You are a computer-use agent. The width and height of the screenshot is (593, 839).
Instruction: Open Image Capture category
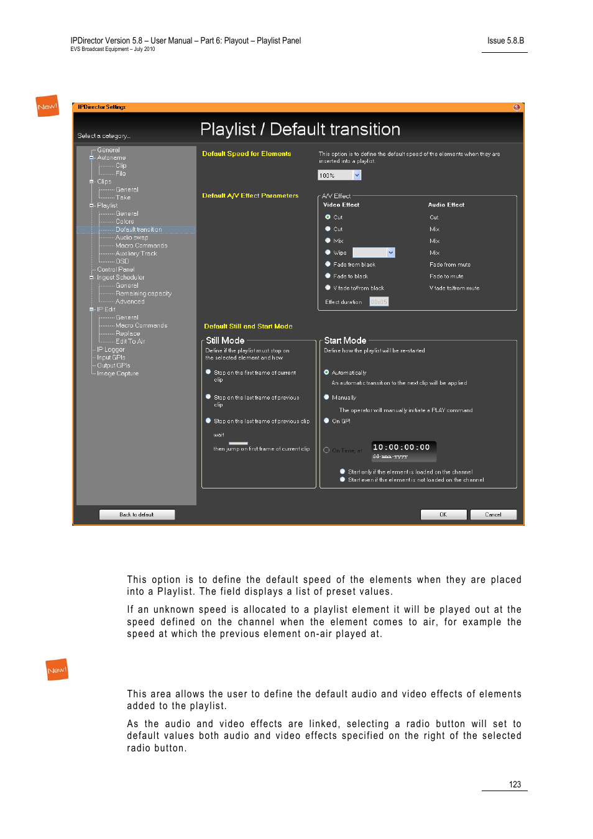click(117, 374)
